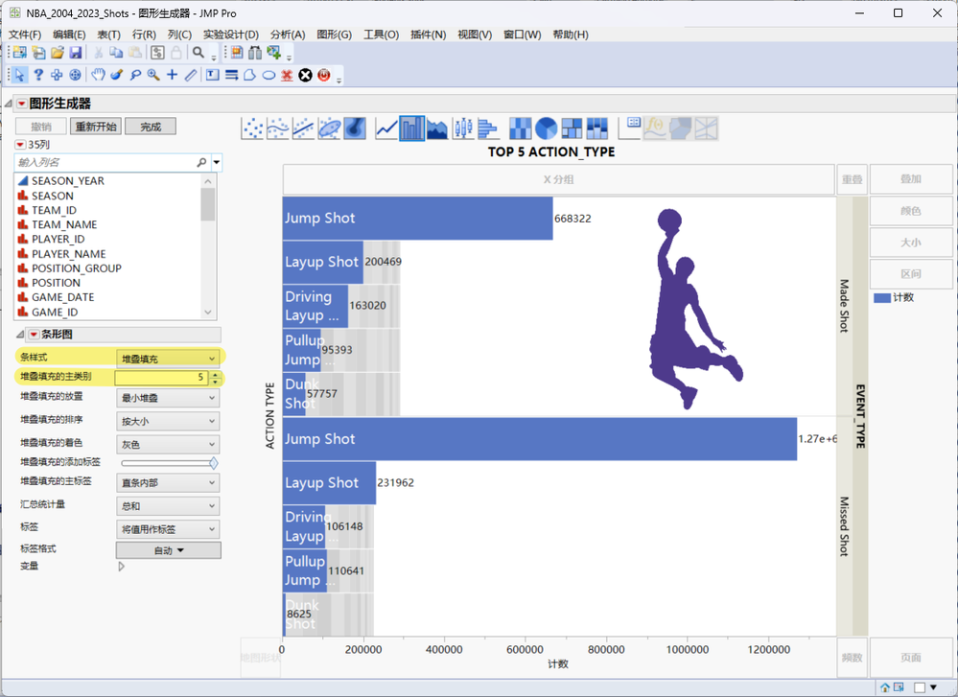Image resolution: width=958 pixels, height=697 pixels.
Task: Activate the Grabber hand tool
Action: point(98,75)
